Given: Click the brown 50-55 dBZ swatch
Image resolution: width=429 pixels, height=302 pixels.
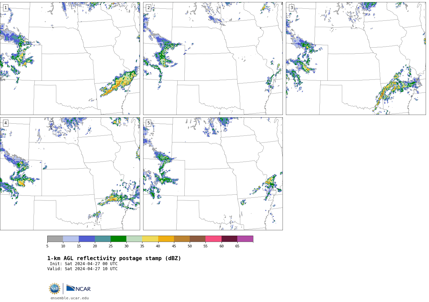Looking at the screenshot, I should tap(197, 239).
